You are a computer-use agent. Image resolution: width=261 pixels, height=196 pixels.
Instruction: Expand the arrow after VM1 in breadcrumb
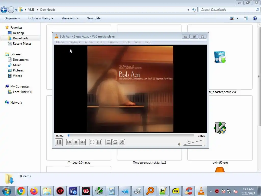point(37,10)
